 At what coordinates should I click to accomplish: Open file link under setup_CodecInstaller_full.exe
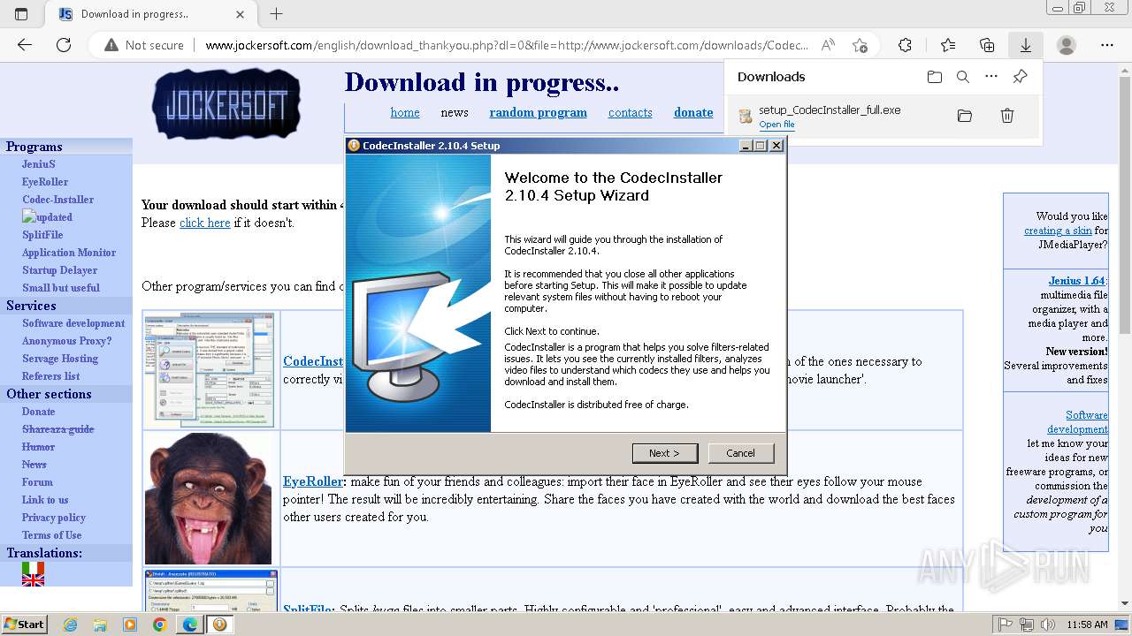coord(776,125)
